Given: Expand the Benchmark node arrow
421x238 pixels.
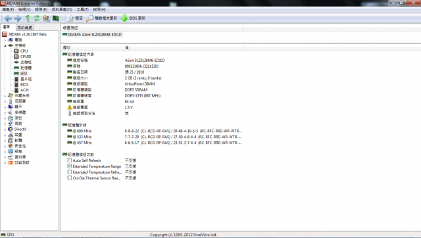Looking at the screenshot, I should click(x=5, y=163).
